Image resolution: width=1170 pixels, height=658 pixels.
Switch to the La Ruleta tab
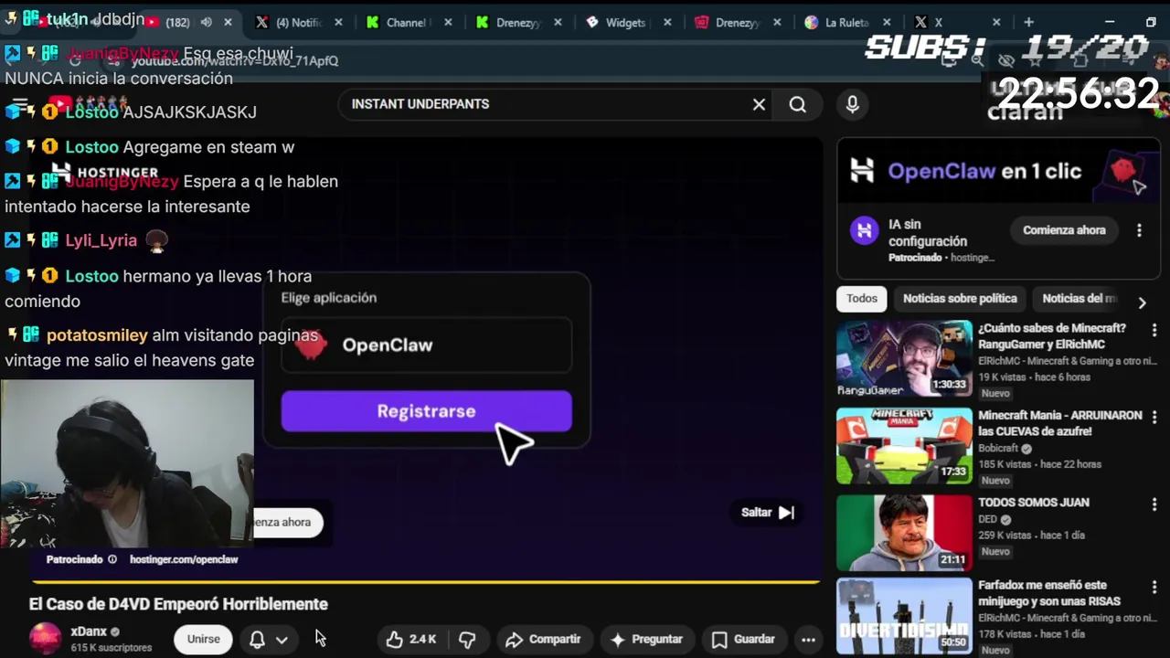click(847, 22)
